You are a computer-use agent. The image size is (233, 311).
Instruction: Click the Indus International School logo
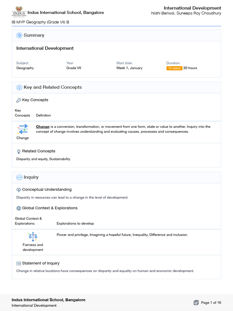pos(19,12)
